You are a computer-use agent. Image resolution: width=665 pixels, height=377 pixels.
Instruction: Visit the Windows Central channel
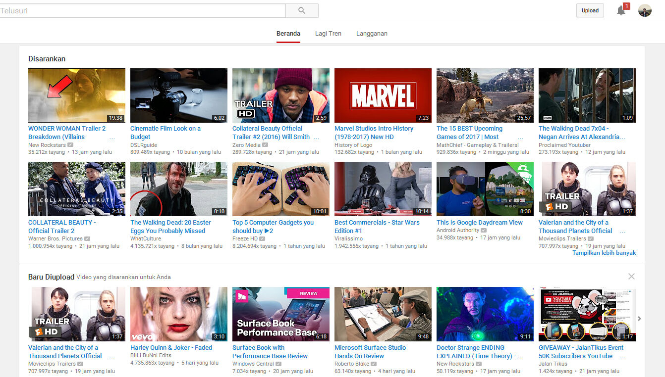click(x=253, y=364)
